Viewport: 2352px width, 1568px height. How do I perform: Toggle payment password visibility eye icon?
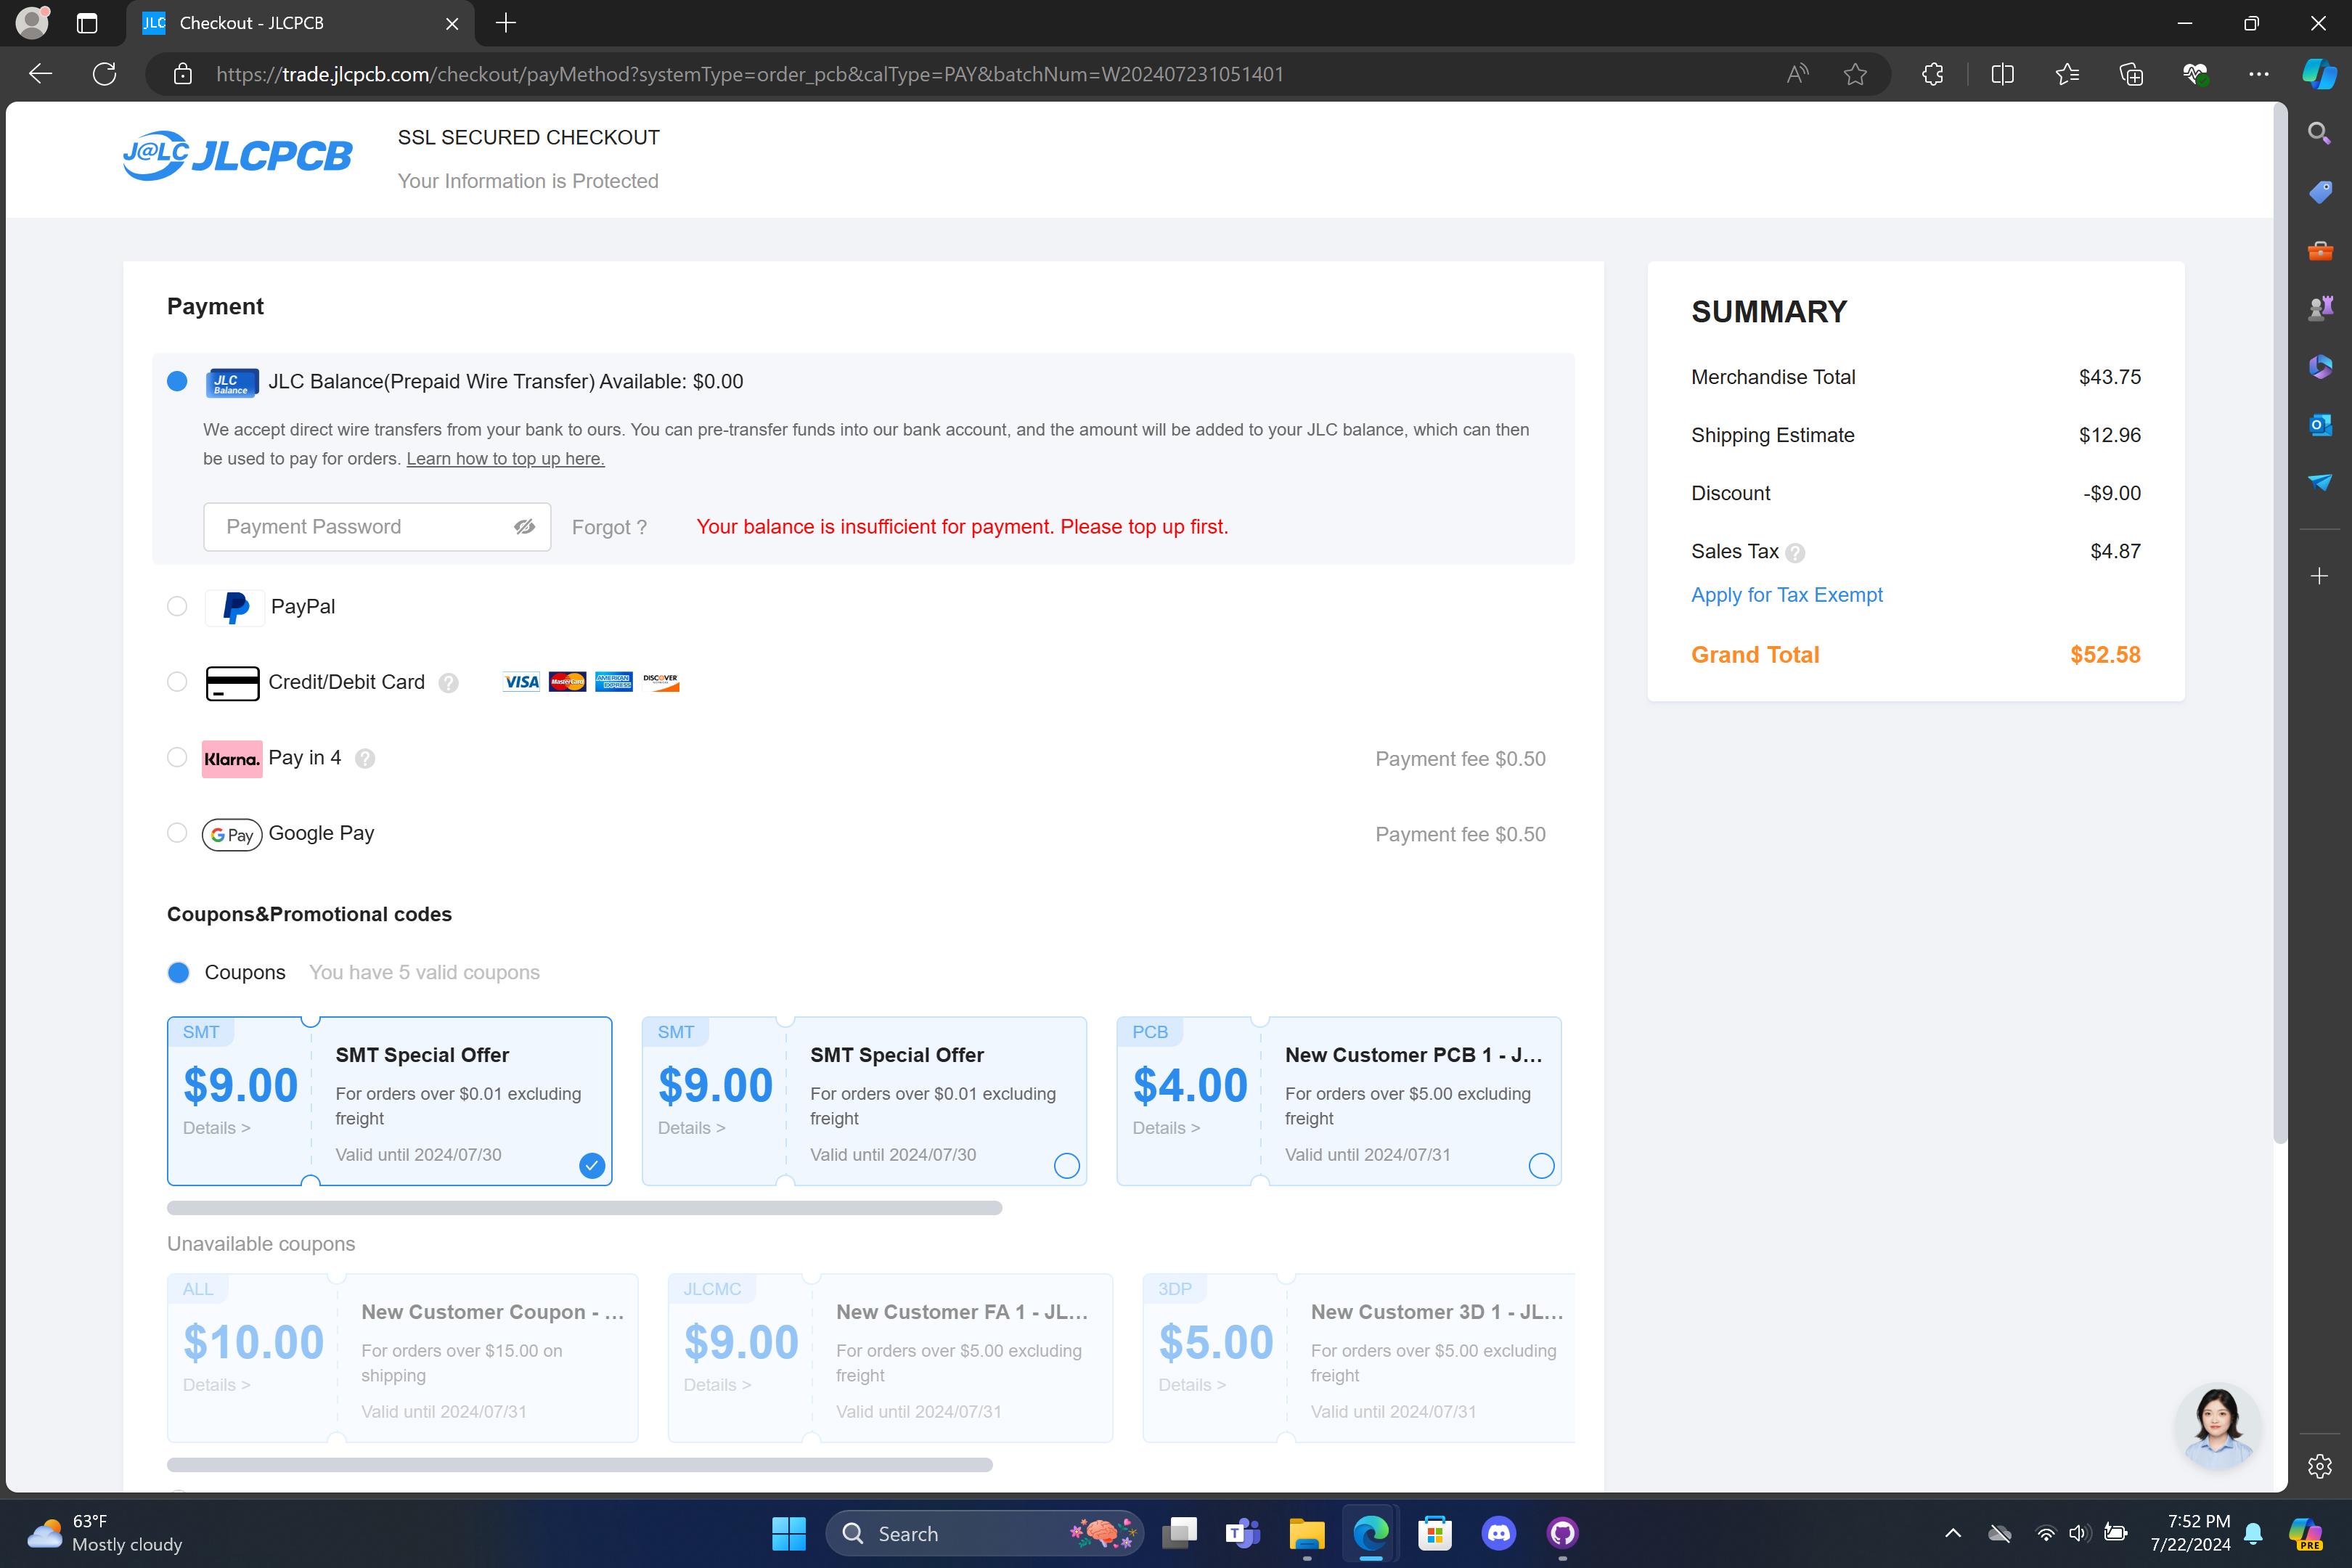[524, 527]
